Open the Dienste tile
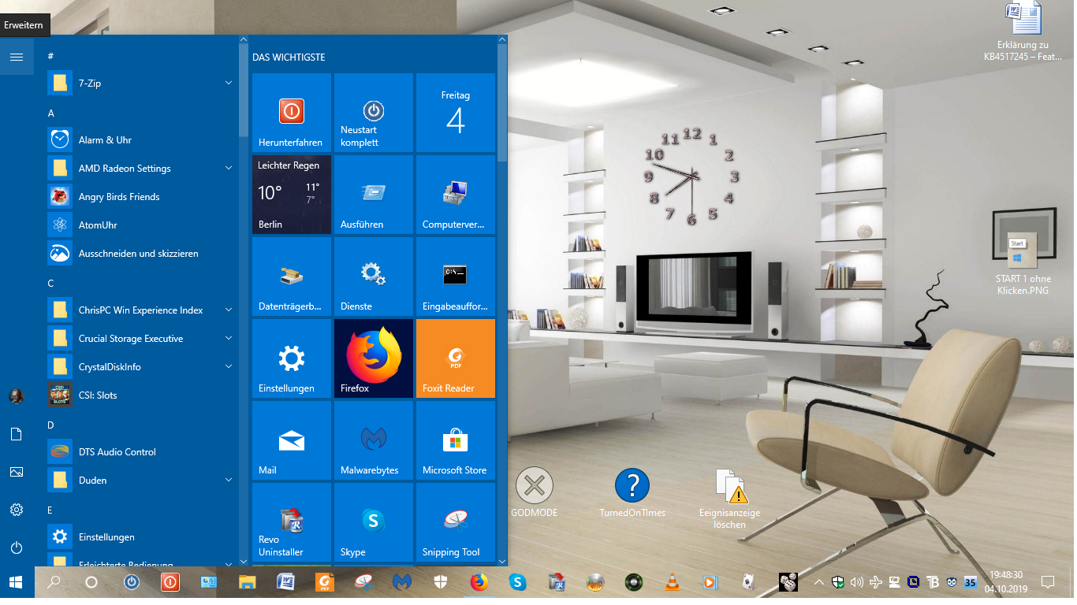 tap(374, 277)
